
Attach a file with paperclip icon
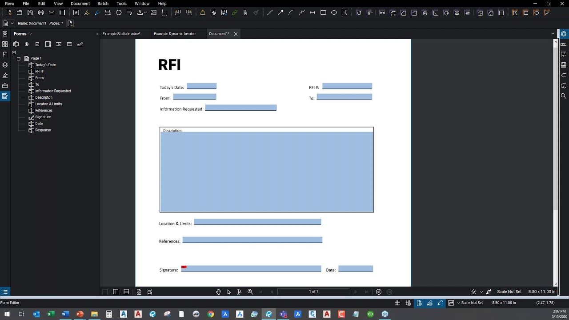coord(245,13)
